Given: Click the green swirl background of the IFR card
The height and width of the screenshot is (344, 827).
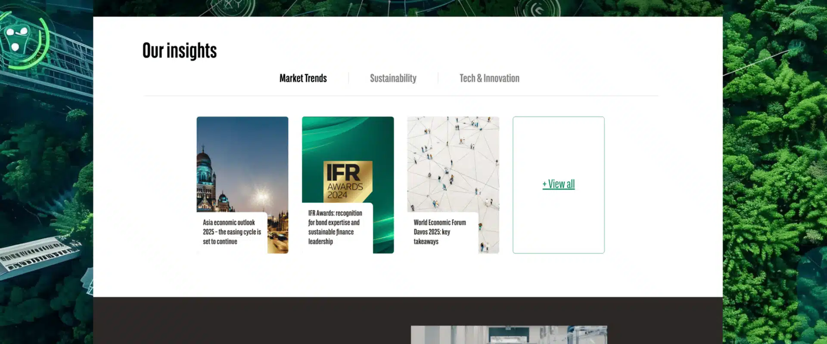Looking at the screenshot, I should point(348,138).
